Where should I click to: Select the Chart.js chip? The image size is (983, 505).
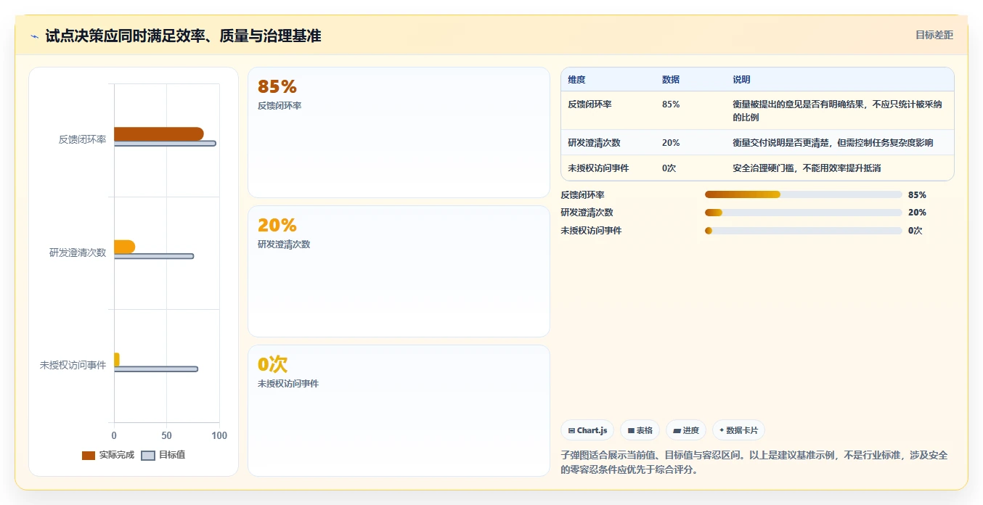[587, 430]
